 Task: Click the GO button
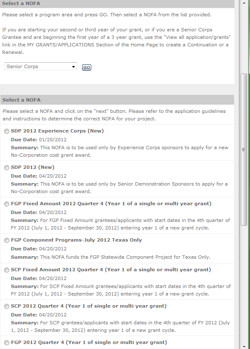(87, 67)
